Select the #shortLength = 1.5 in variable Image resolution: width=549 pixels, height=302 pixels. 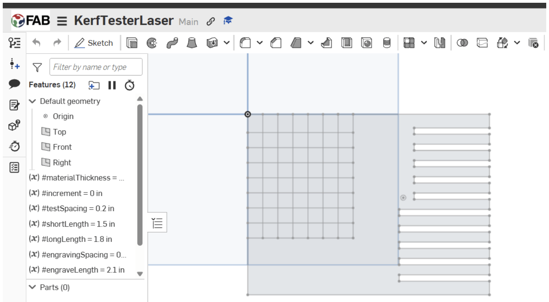pos(72,224)
